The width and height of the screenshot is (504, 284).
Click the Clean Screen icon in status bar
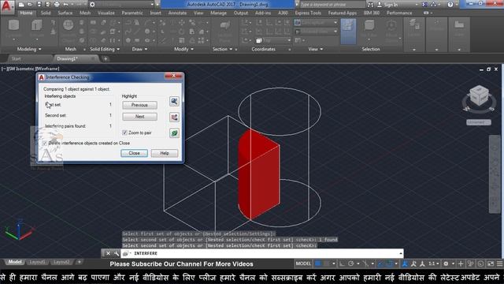[x=491, y=263]
